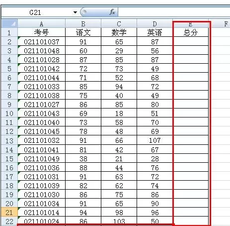
Task: Click cell with exam number 021101038
Action: click(x=42, y=95)
